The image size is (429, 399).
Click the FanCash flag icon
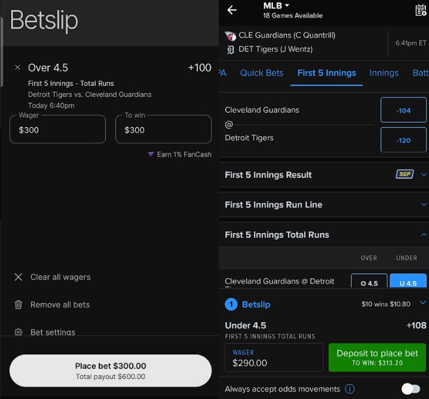pyautogui.click(x=151, y=154)
